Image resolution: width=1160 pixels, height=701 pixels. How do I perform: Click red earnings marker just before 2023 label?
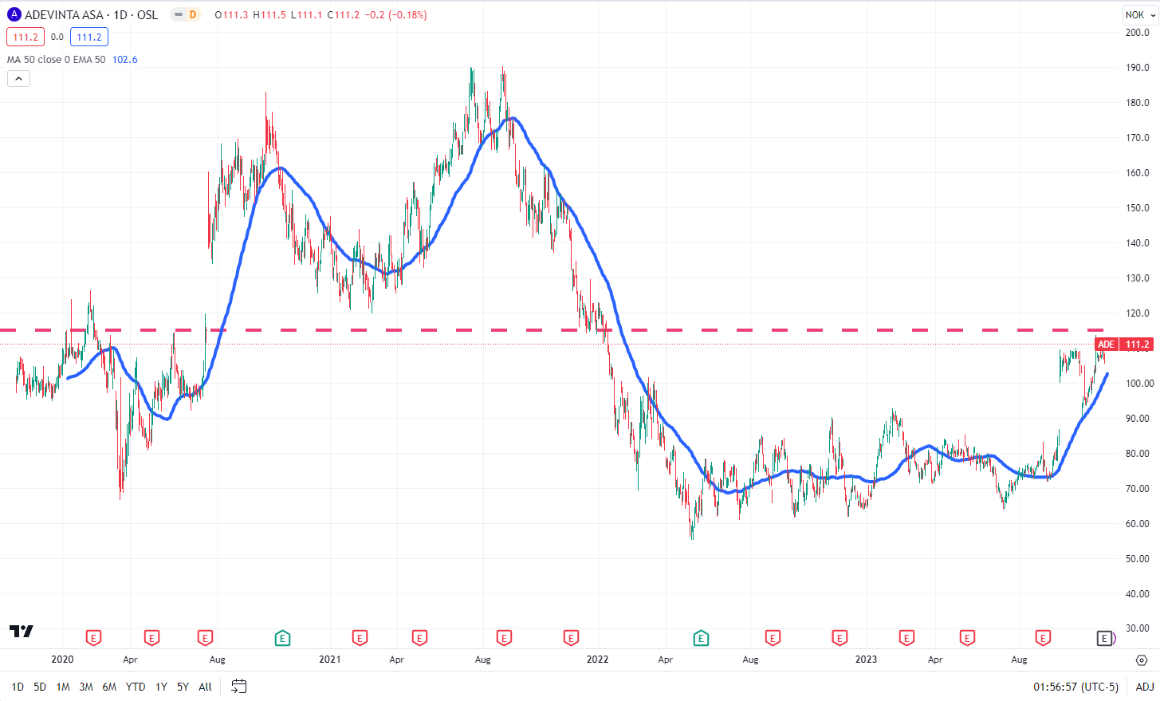tap(840, 638)
